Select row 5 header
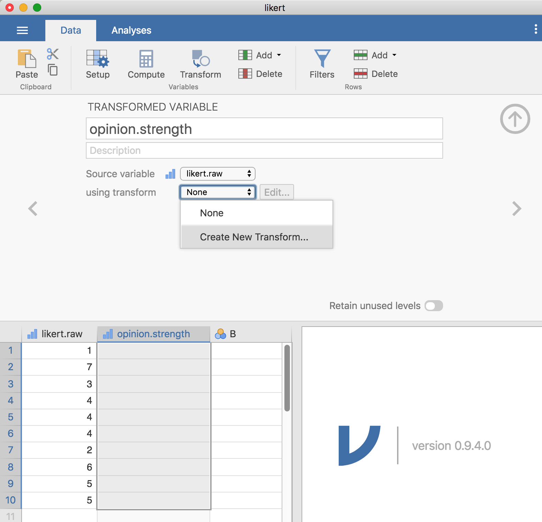The width and height of the screenshot is (542, 522). (11, 417)
